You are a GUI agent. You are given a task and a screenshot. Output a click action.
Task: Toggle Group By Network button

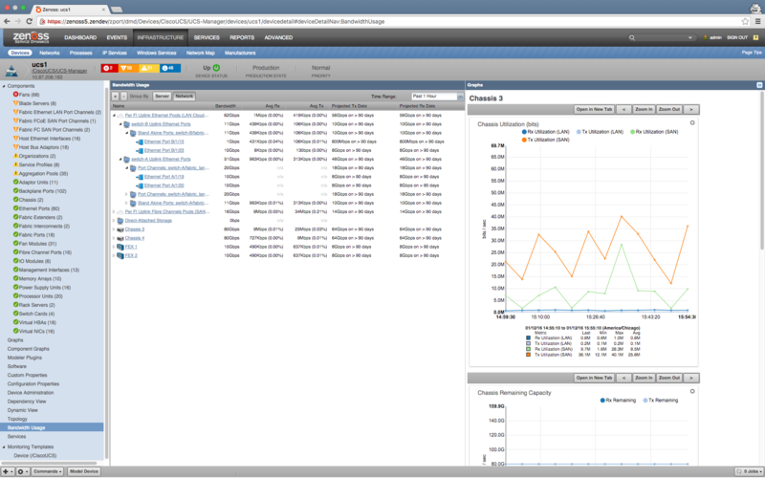click(184, 97)
